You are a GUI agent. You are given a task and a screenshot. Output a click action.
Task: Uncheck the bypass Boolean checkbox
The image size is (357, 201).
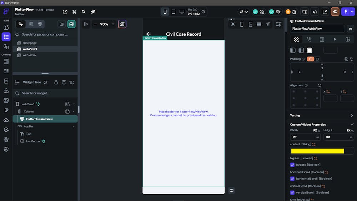[292, 165]
